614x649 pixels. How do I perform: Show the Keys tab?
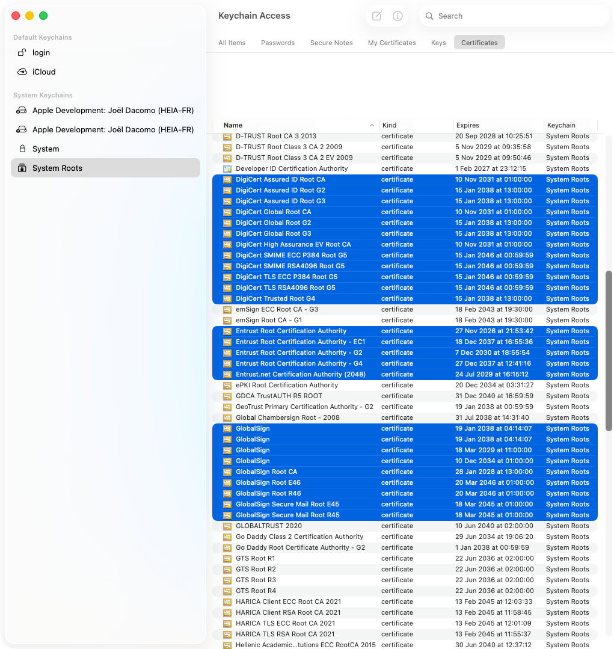pos(438,43)
